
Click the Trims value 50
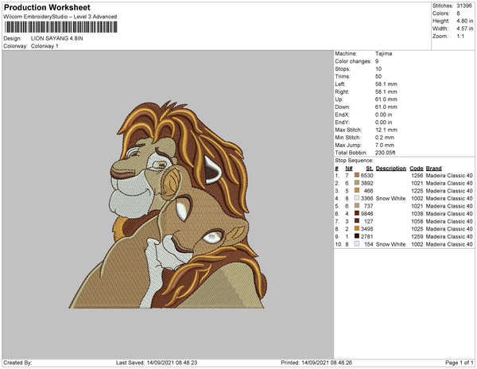coord(378,76)
